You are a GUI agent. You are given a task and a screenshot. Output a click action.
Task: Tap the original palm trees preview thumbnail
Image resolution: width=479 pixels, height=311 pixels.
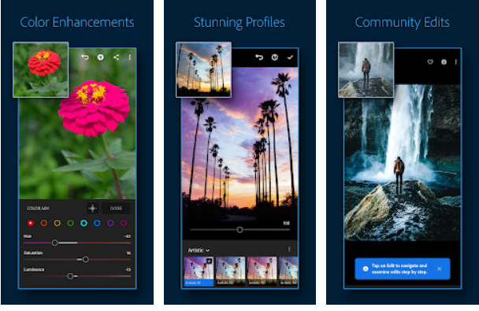click(x=203, y=69)
